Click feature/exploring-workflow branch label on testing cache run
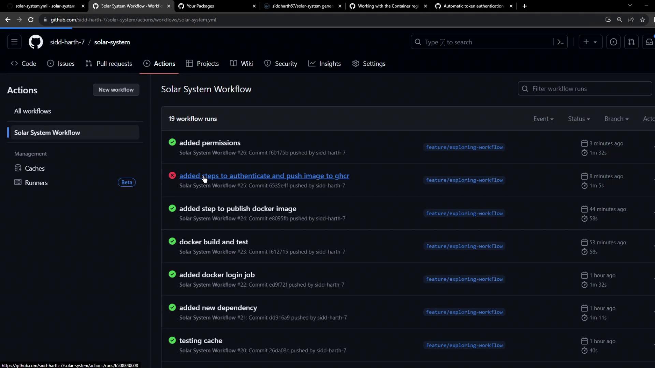655x368 pixels. [464, 346]
